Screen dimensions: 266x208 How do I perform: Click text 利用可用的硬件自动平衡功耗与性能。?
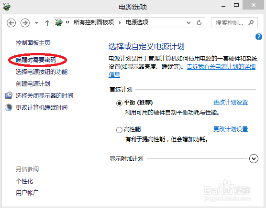(172, 112)
